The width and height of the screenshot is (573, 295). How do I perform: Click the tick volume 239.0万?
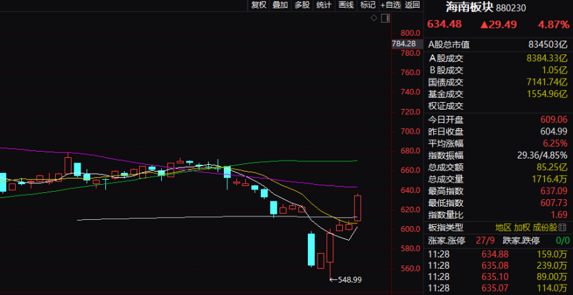[x=552, y=265]
